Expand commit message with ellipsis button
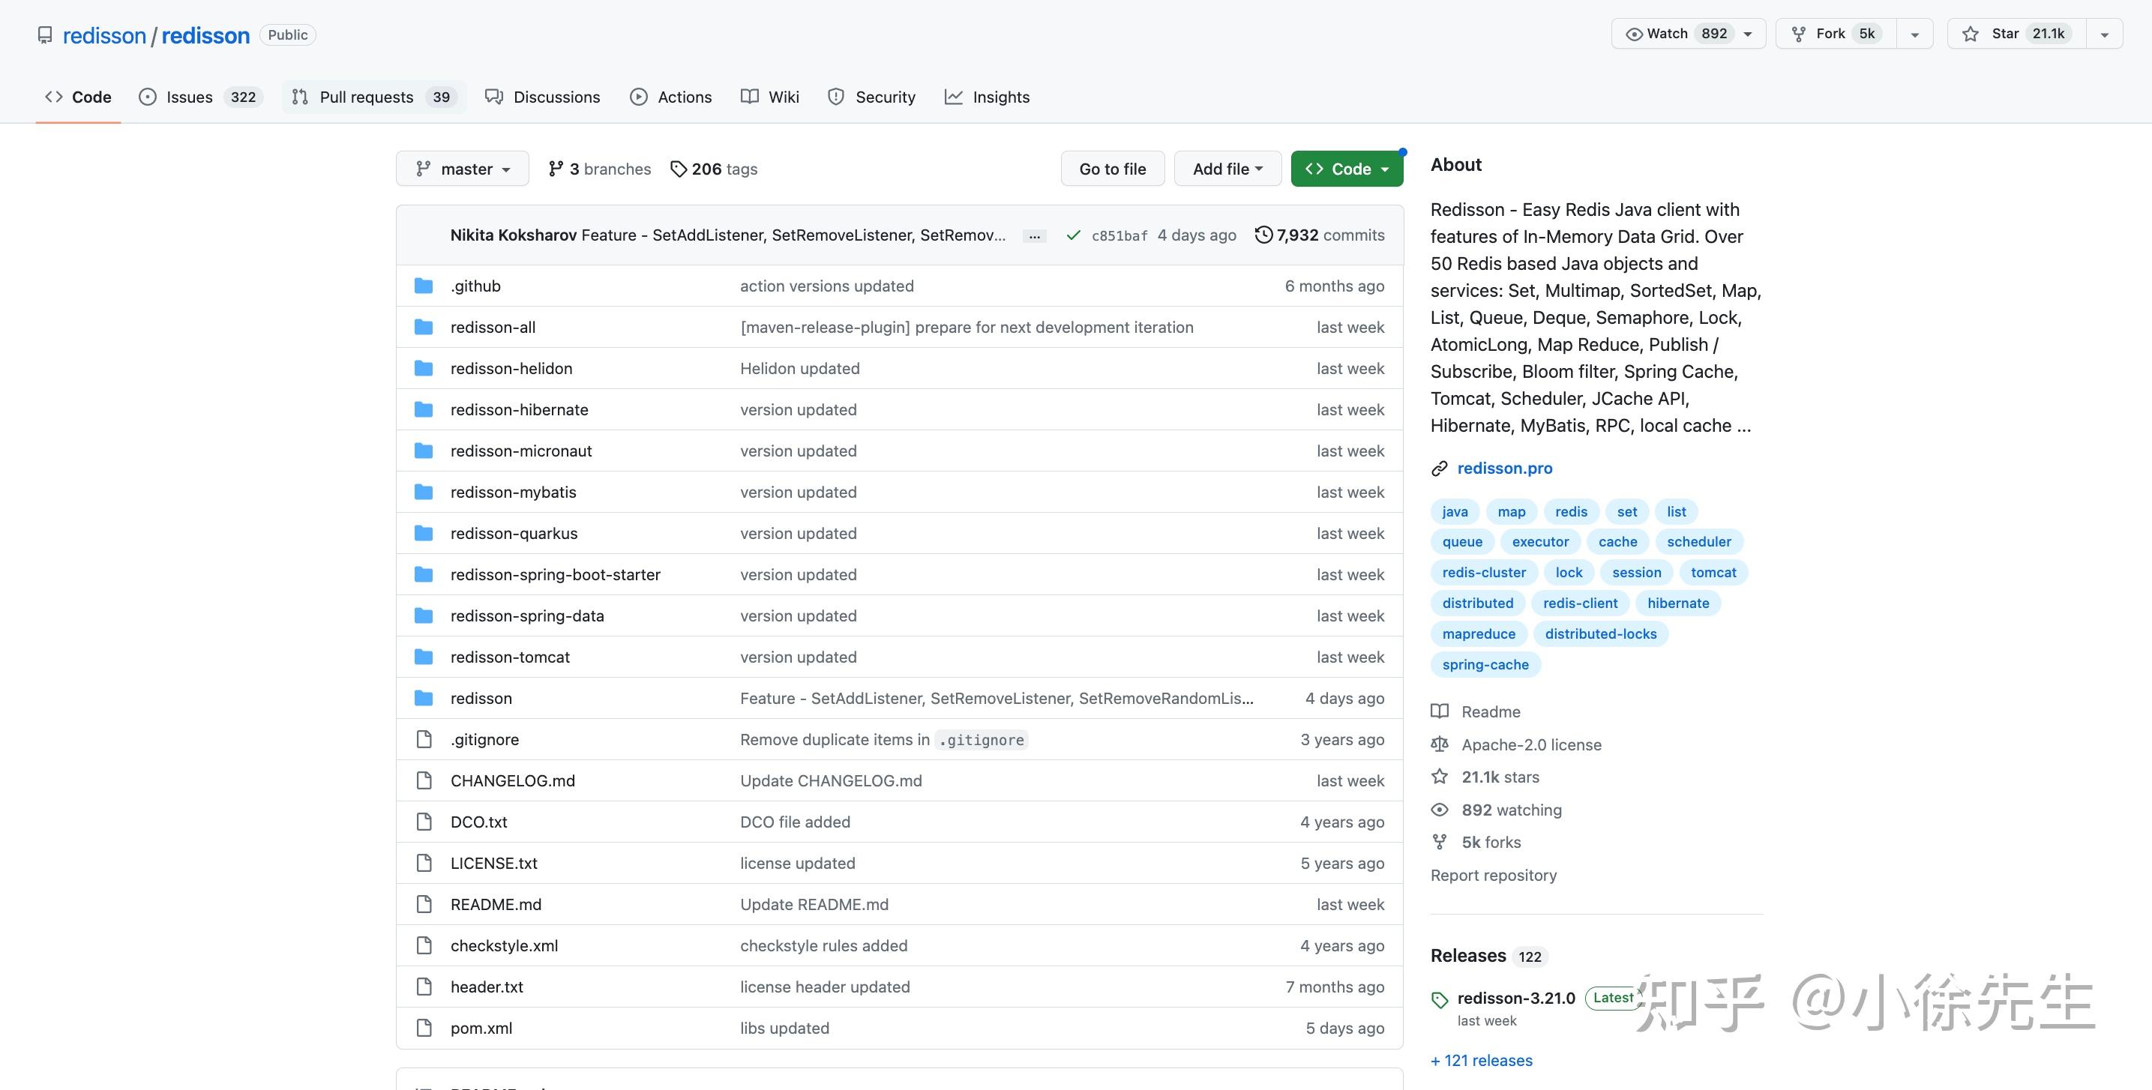This screenshot has height=1090, width=2152. click(x=1034, y=236)
